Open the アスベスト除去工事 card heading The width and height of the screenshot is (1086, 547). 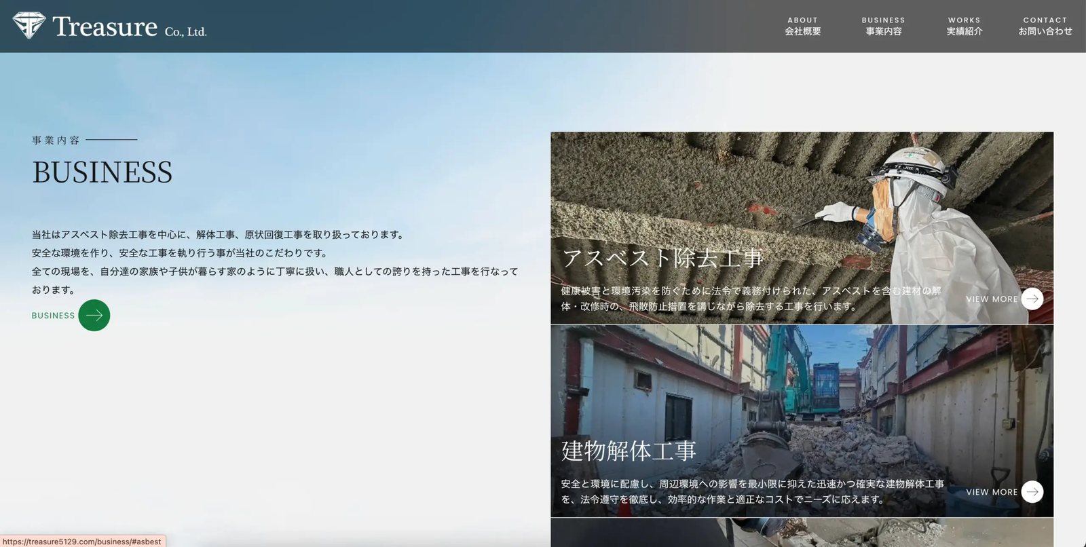click(663, 258)
